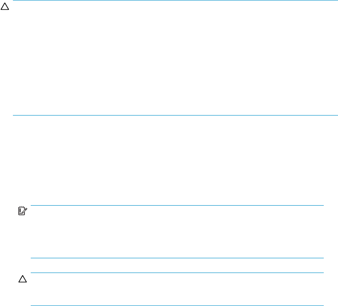Click the bottom rule of the first caution box
This screenshot has height=306, width=338.
click(x=175, y=116)
